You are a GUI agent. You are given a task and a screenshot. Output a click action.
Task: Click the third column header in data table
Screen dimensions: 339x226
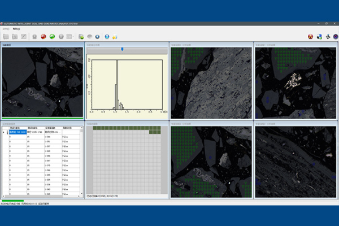point(51,128)
